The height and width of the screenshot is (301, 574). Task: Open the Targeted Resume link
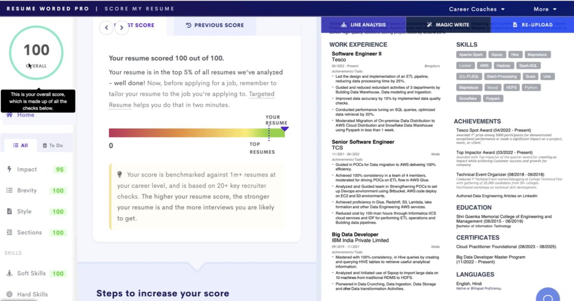[262, 94]
